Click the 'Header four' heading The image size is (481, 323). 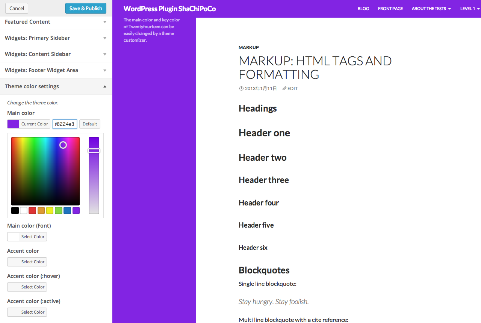coord(259,203)
